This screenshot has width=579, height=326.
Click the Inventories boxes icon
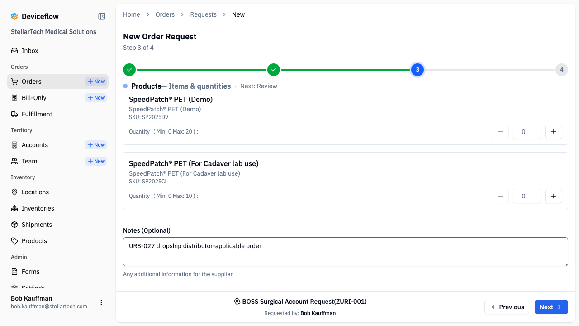(14, 208)
